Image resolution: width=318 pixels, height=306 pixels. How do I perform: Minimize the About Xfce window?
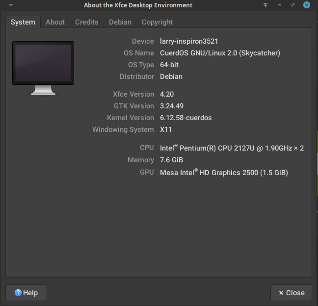point(279,5)
